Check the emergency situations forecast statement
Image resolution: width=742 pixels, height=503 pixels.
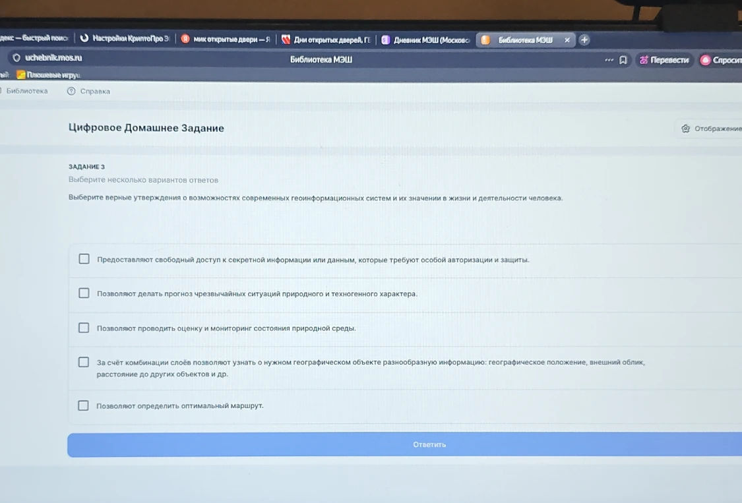pyautogui.click(x=84, y=293)
